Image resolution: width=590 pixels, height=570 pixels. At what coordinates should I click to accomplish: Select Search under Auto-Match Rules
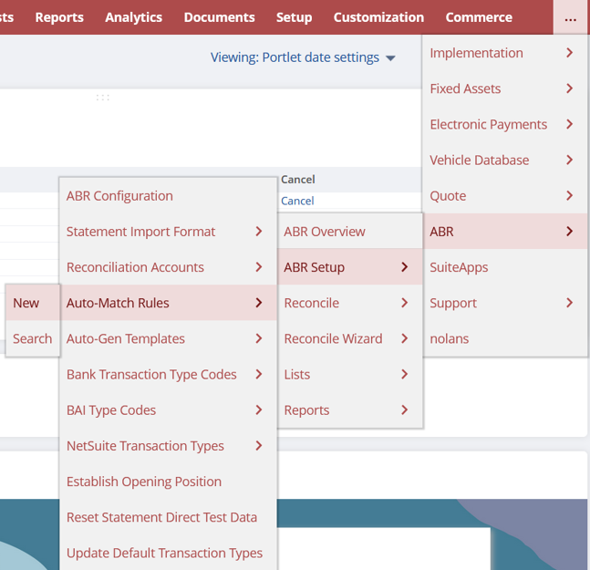[x=32, y=338]
